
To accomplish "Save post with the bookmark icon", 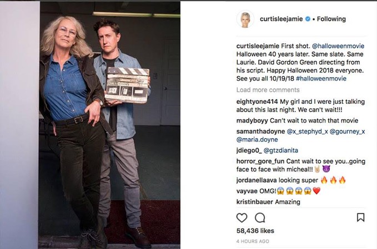I will (x=360, y=217).
